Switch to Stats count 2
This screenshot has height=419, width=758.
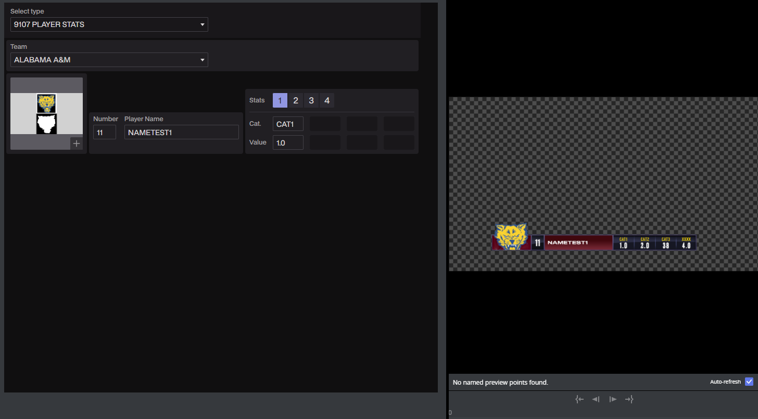point(296,100)
